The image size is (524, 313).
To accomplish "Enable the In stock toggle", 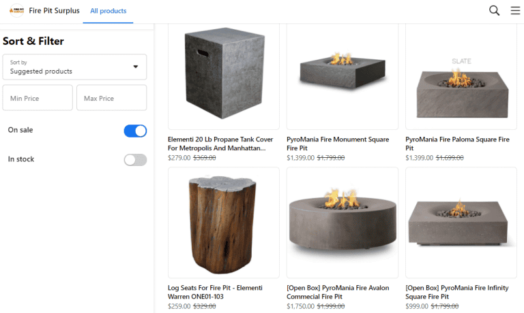I will (135, 160).
